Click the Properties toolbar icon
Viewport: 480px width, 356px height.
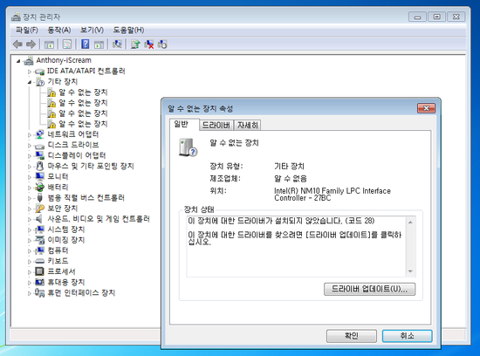tap(67, 44)
